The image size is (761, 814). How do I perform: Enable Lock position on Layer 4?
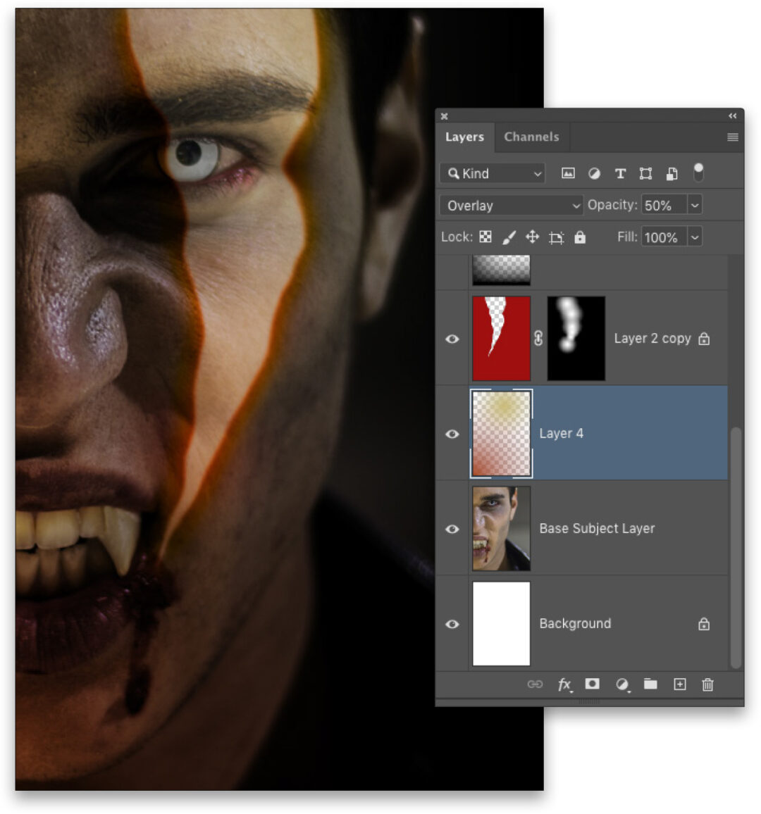click(x=532, y=237)
